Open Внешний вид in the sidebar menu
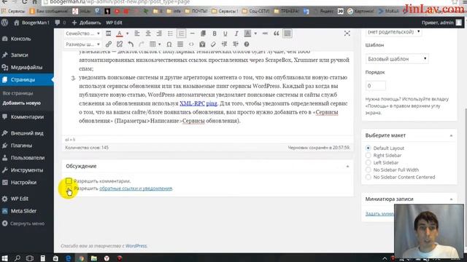The image size is (467, 262). (27, 133)
